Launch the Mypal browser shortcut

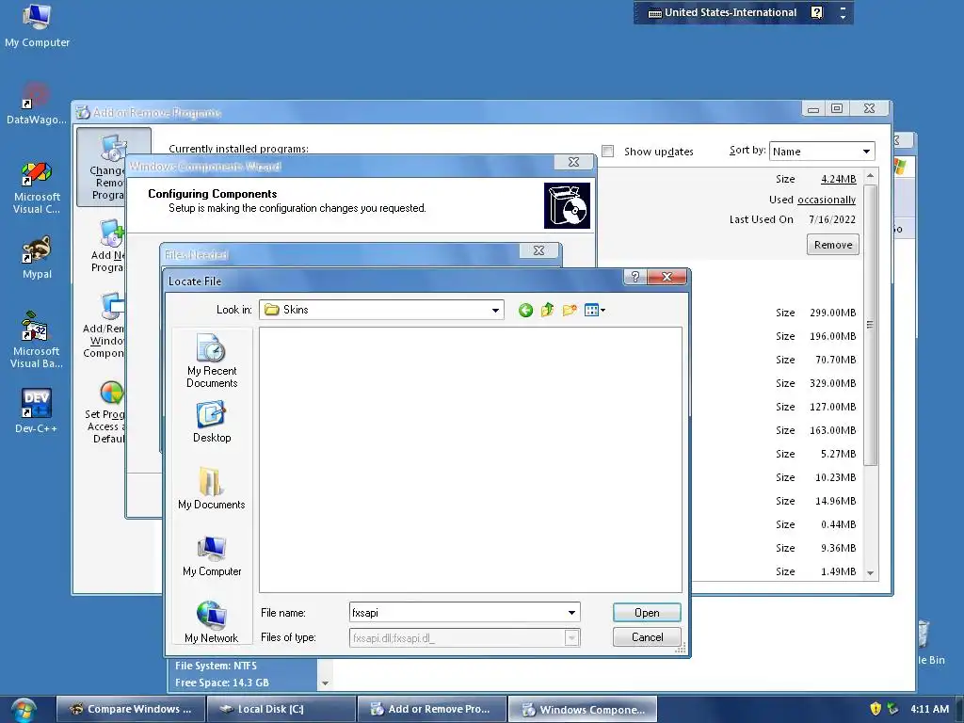click(37, 258)
